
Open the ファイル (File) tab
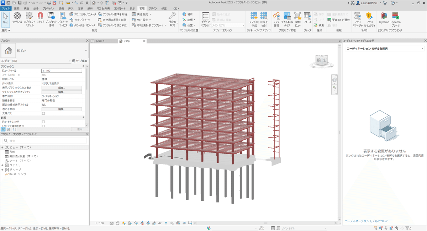pyautogui.click(x=6, y=8)
